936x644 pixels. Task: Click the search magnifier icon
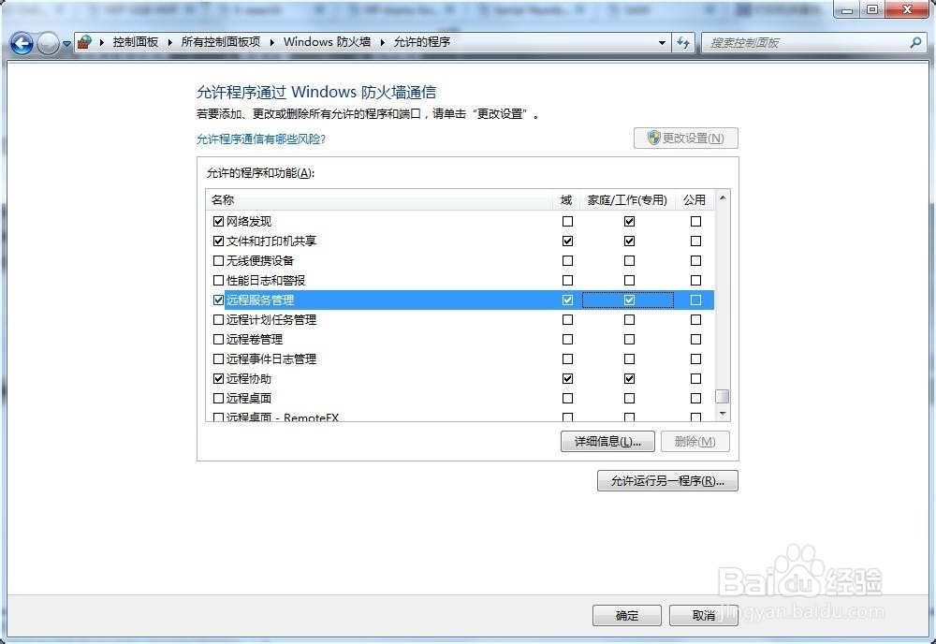[x=915, y=42]
